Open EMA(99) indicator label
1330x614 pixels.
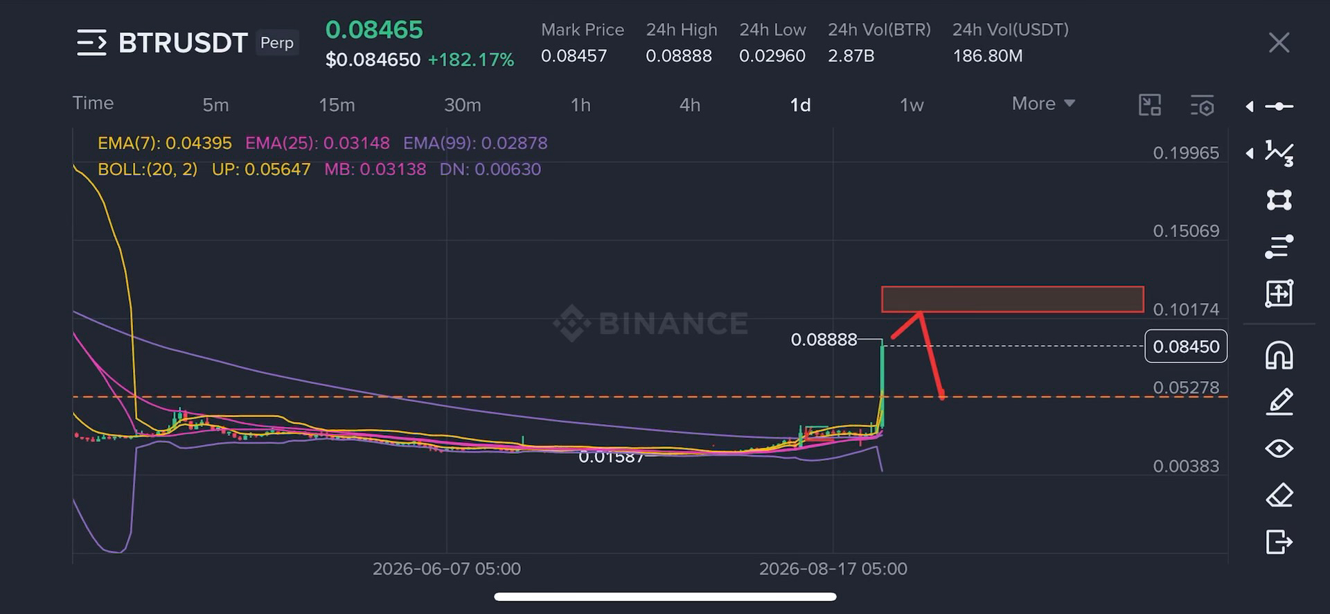coord(475,143)
